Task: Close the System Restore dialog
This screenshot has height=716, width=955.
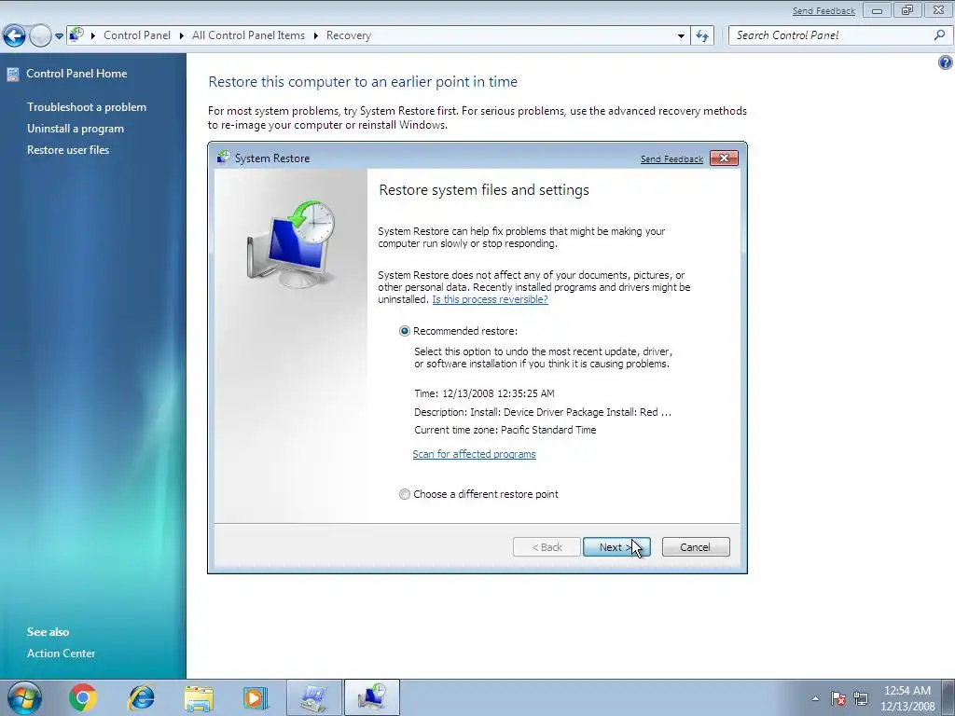Action: click(x=724, y=158)
